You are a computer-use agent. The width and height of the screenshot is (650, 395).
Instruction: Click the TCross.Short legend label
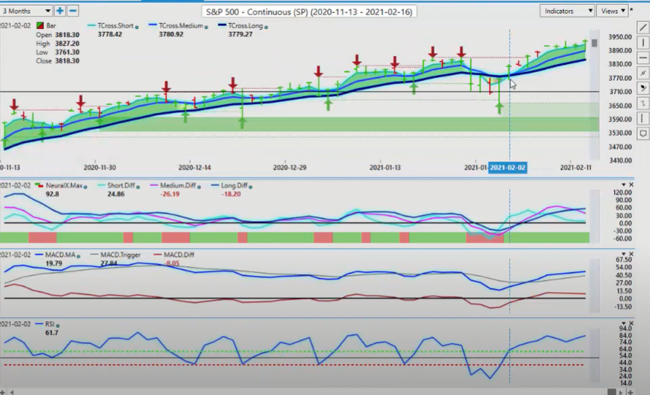pyautogui.click(x=115, y=26)
